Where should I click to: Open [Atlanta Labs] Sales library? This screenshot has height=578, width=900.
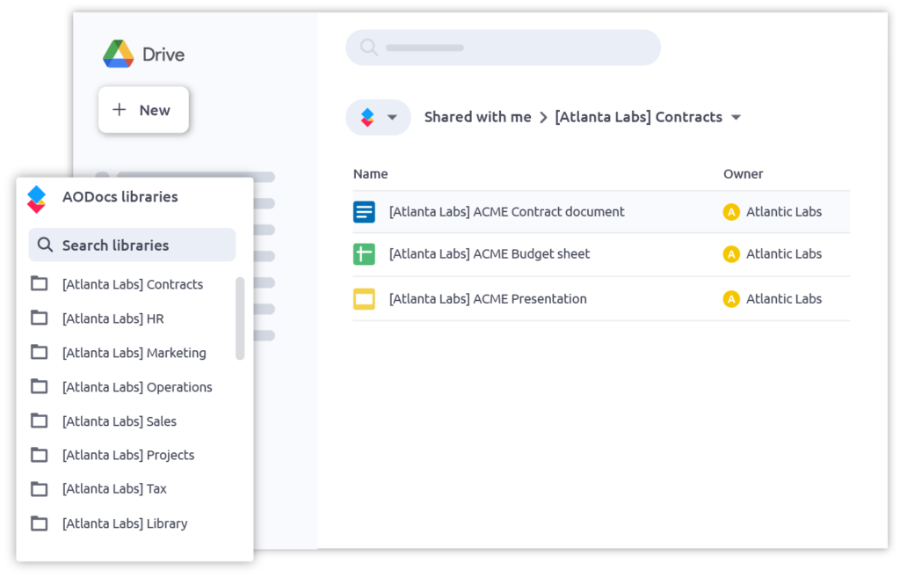click(120, 421)
